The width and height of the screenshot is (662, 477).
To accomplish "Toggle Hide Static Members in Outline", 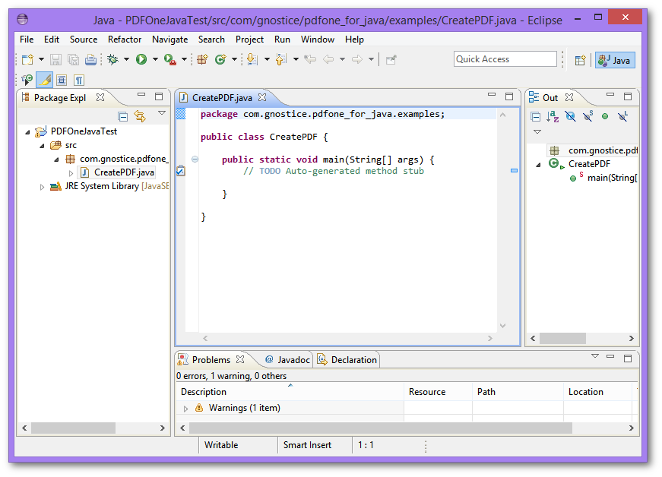I will [588, 116].
